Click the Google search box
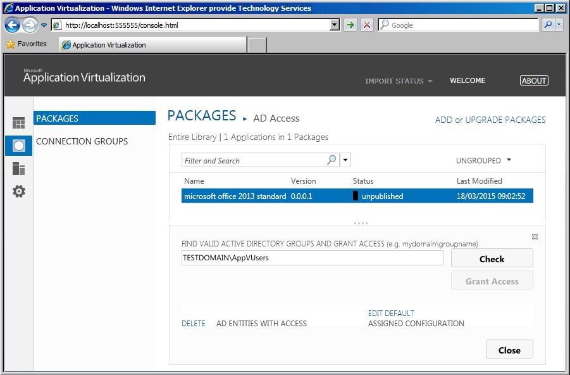Image resolution: width=570 pixels, height=375 pixels. [x=458, y=25]
